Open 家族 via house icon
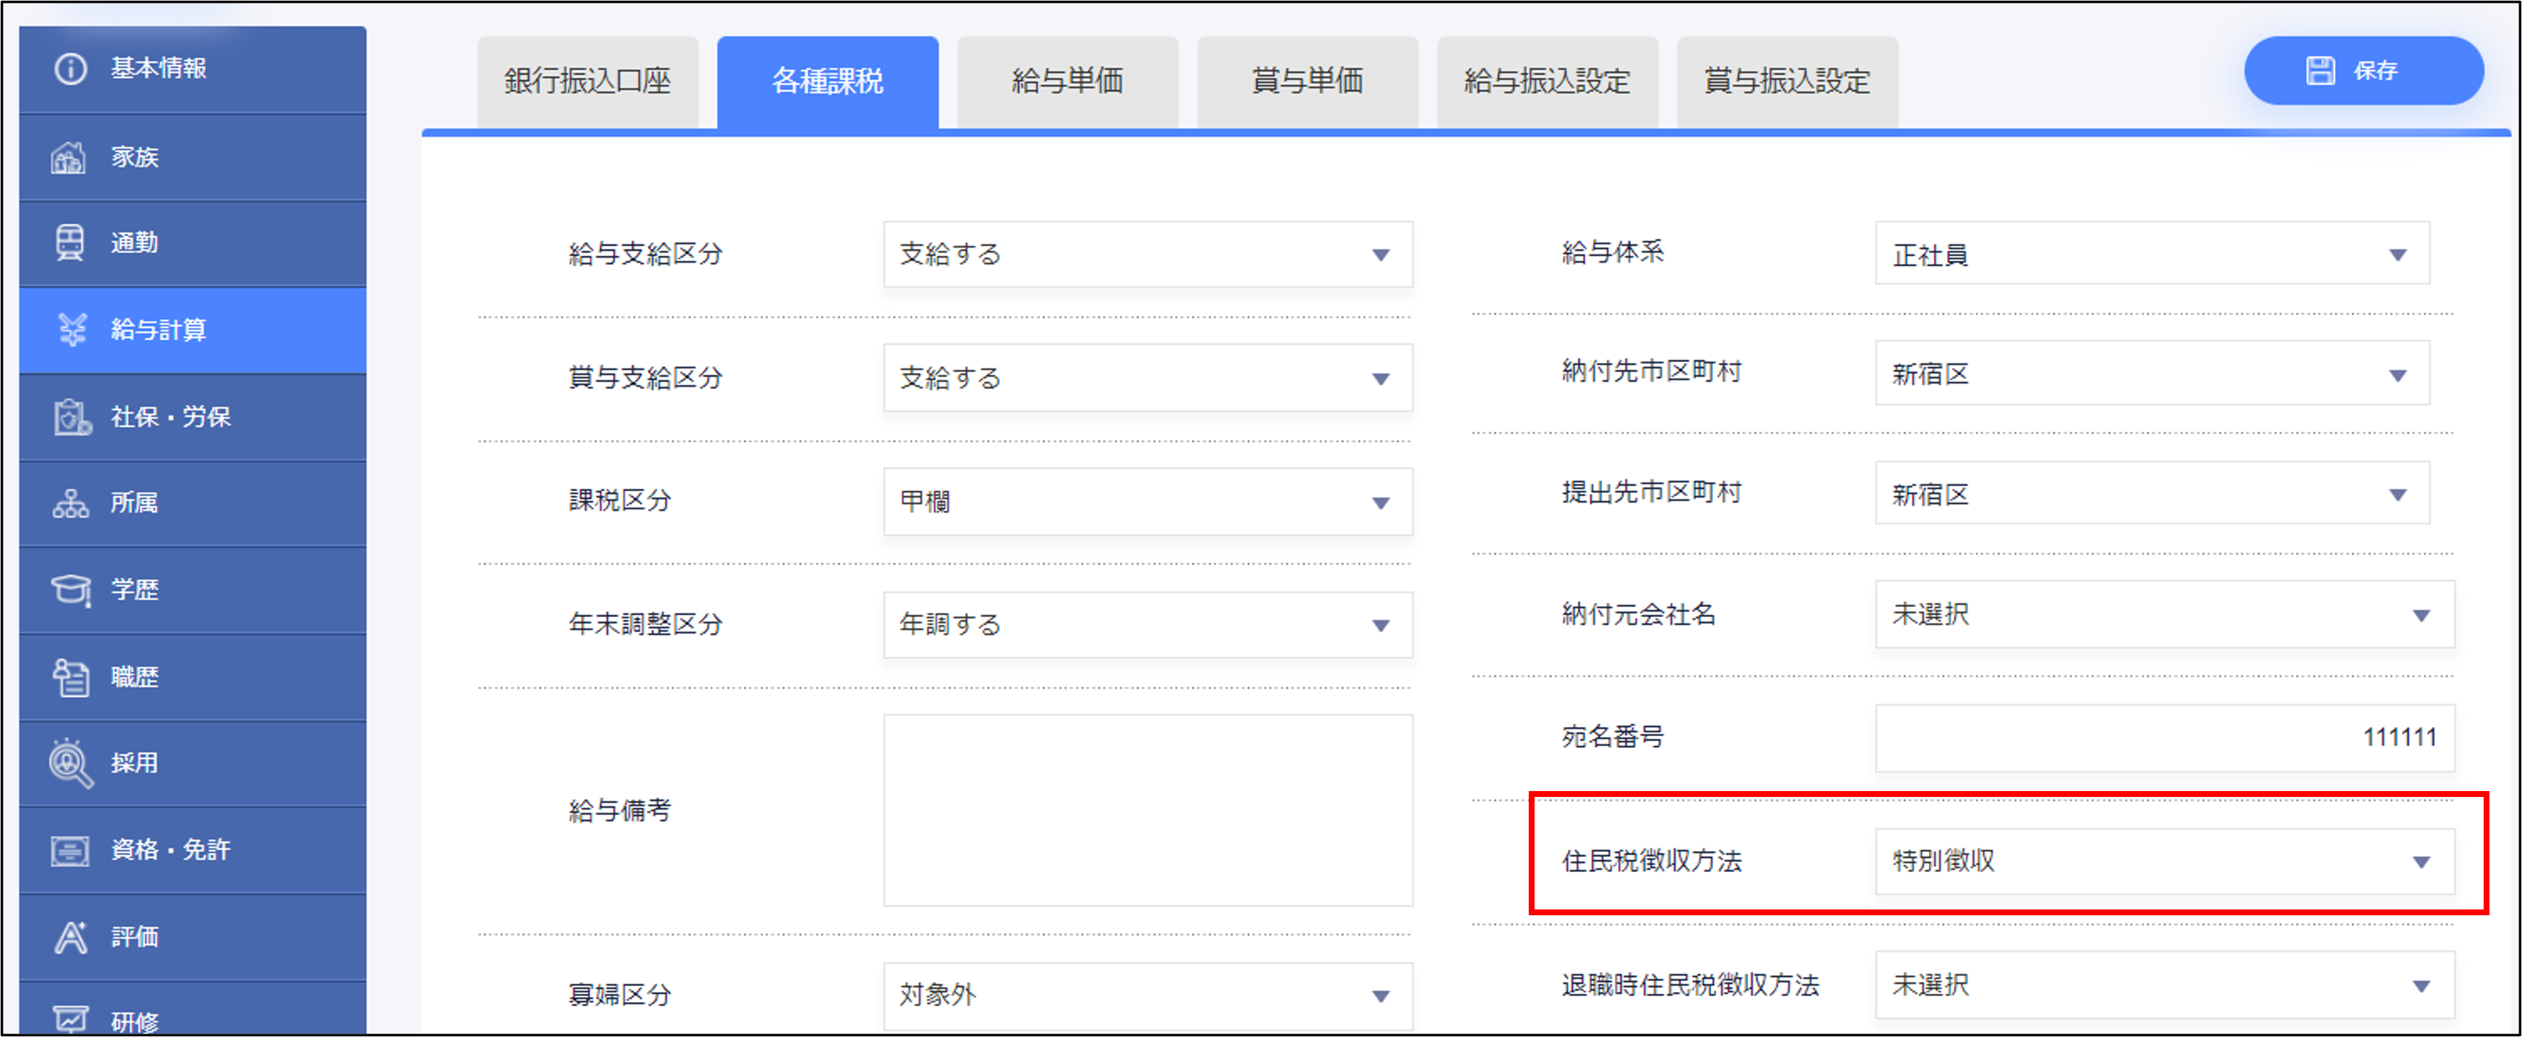2522x1037 pixels. [68, 157]
